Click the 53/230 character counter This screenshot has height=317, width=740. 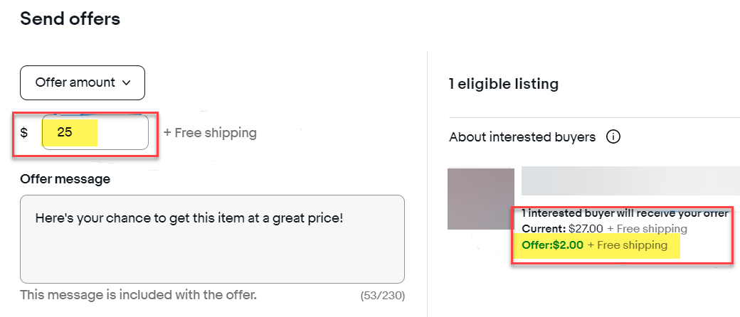pos(382,296)
